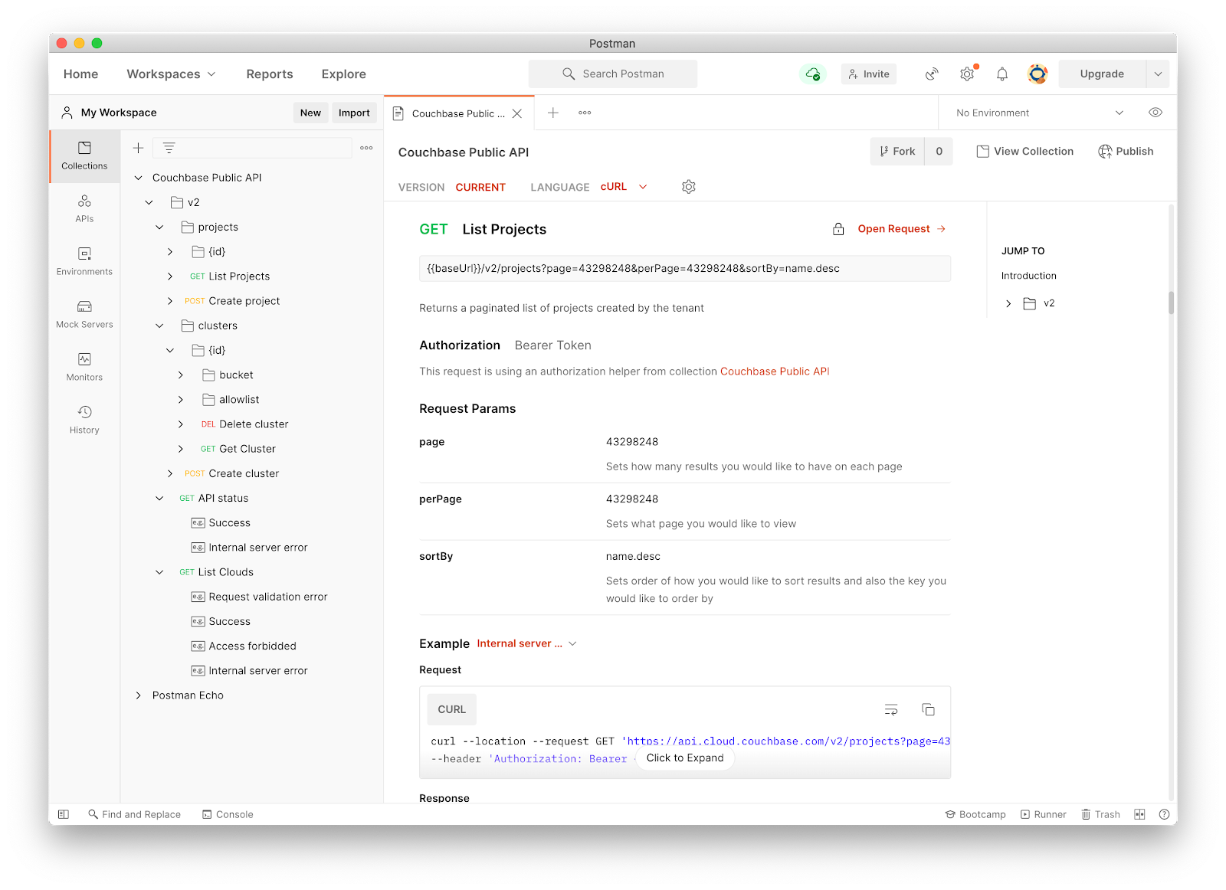1226x890 pixels.
Task: Open the Reports menu
Action: (269, 74)
